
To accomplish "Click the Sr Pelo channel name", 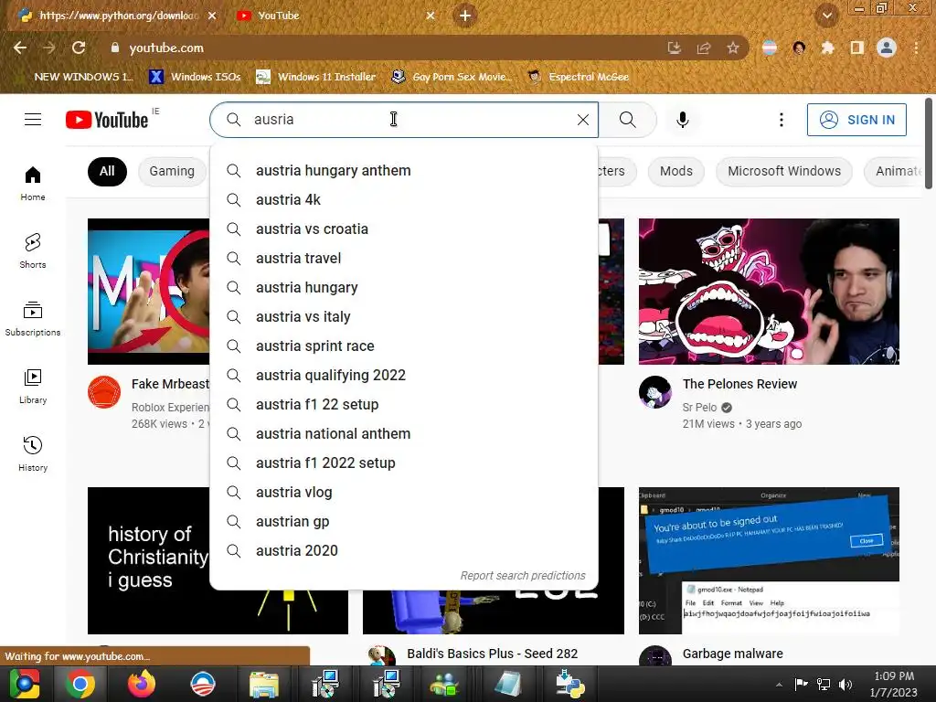I will click(x=699, y=407).
